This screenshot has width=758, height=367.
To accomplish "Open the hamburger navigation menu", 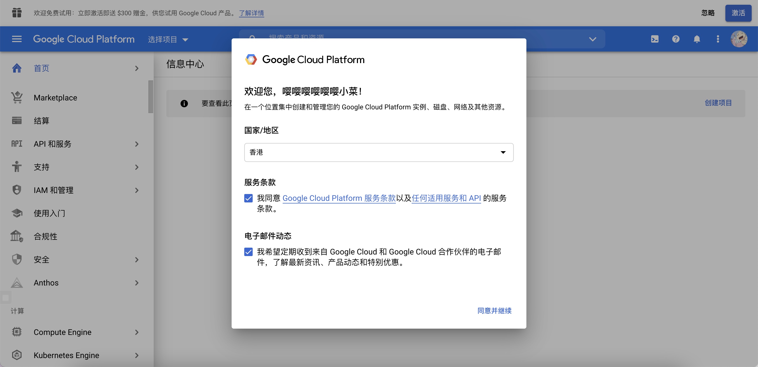I will (x=17, y=39).
